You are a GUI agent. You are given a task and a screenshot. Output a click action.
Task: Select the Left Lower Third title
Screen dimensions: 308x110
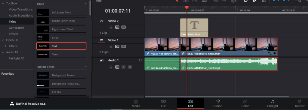click(x=61, y=13)
